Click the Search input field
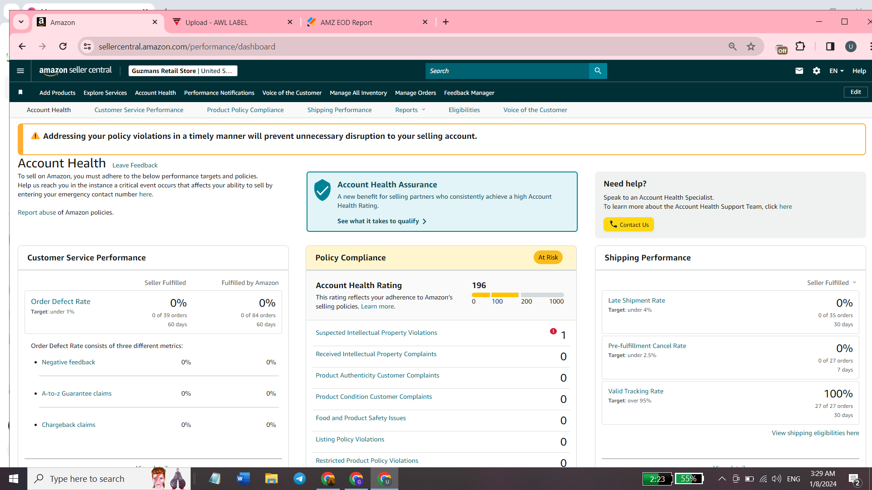 click(x=507, y=71)
